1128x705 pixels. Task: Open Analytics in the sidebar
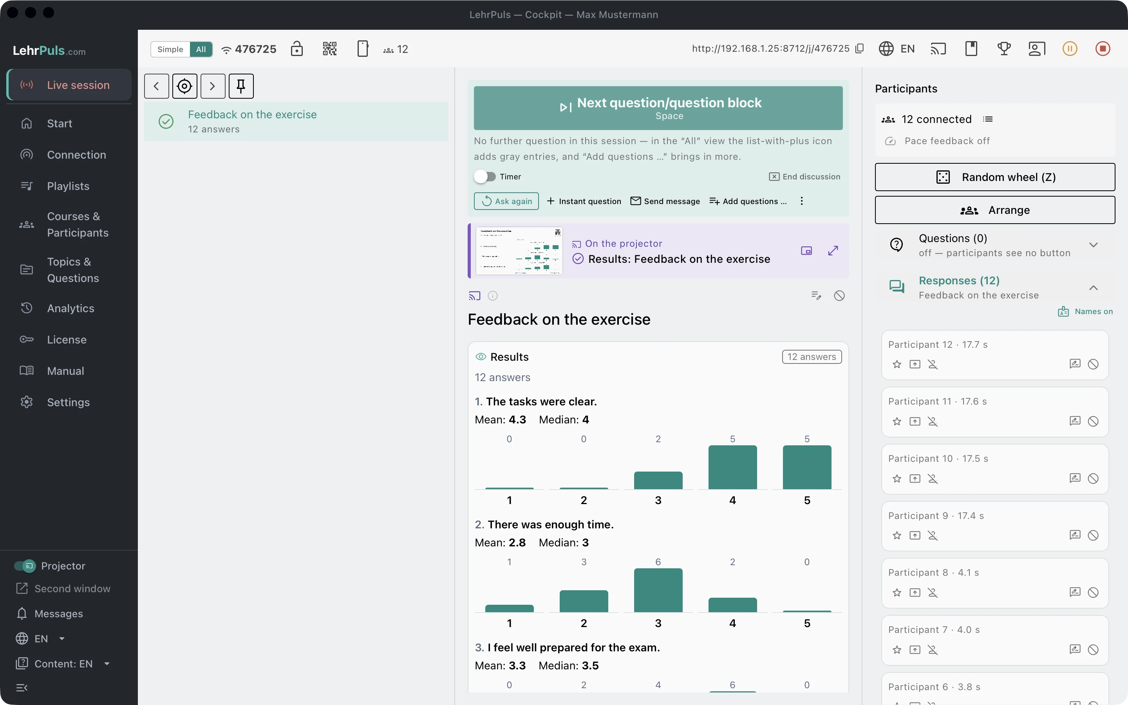(x=69, y=308)
